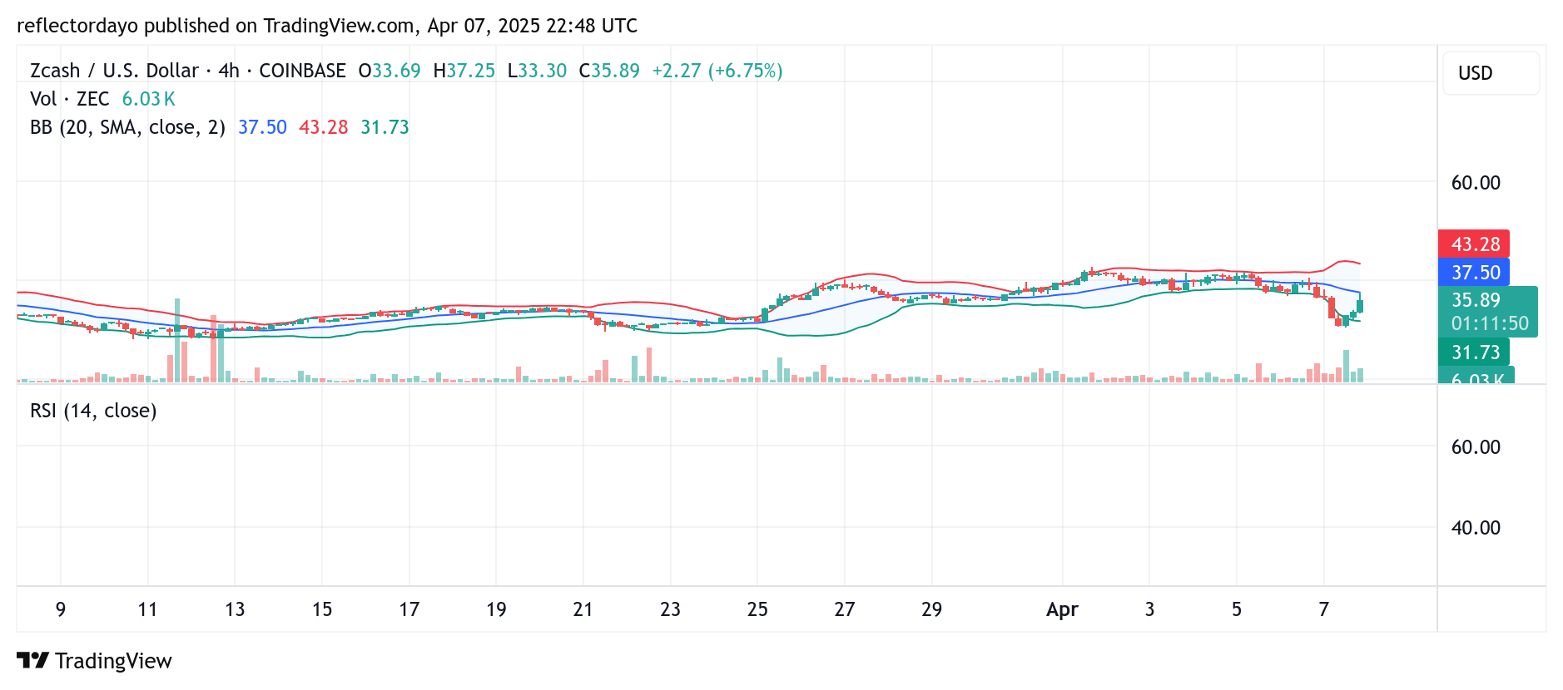Click the high price H37.25 value

pos(464,71)
